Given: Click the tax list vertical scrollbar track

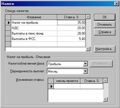Looking at the screenshot, I should (88, 33).
